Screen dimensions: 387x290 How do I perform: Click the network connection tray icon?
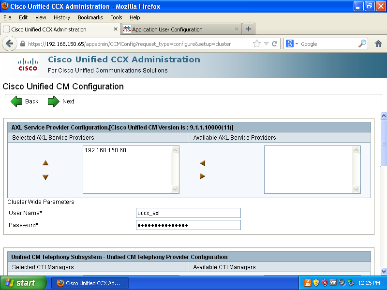pos(351,283)
